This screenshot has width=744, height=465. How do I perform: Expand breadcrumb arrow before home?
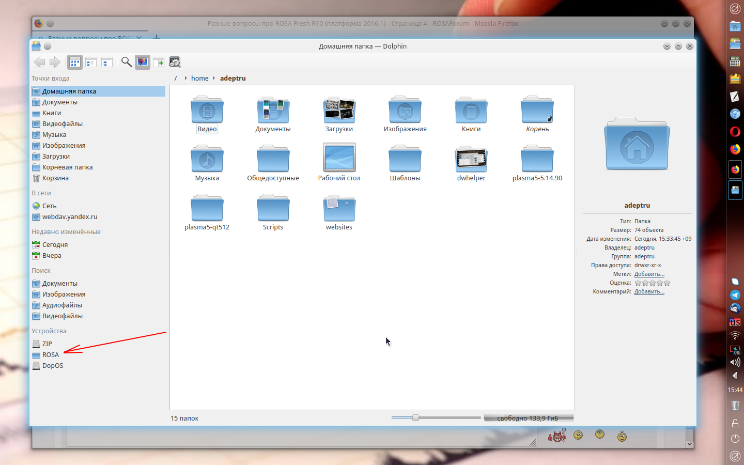pyautogui.click(x=185, y=79)
